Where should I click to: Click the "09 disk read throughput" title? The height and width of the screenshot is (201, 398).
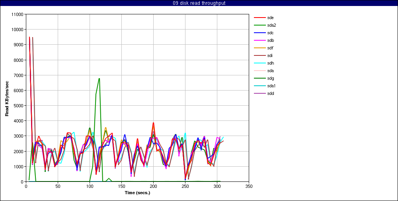point(199,3)
